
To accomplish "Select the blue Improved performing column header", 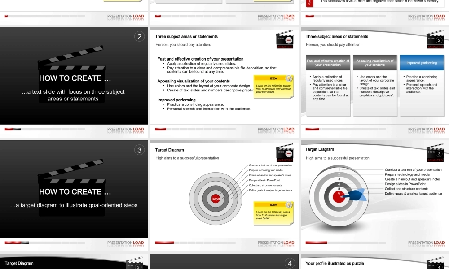I will tap(422, 63).
